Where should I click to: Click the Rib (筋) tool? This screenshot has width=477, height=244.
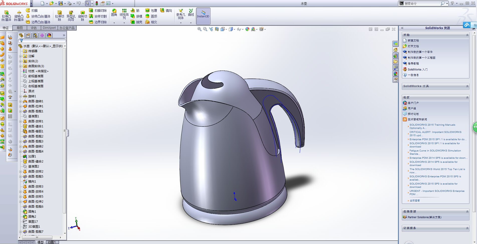135,11
